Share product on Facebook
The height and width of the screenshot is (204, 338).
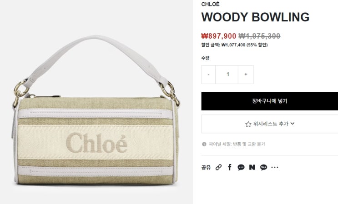click(x=230, y=167)
